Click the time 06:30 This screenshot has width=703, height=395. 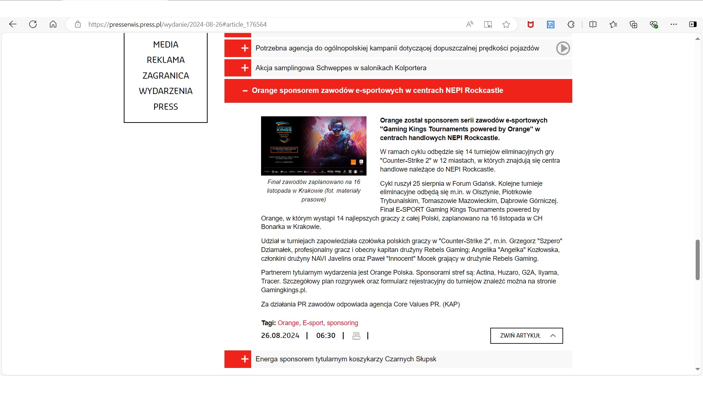326,336
